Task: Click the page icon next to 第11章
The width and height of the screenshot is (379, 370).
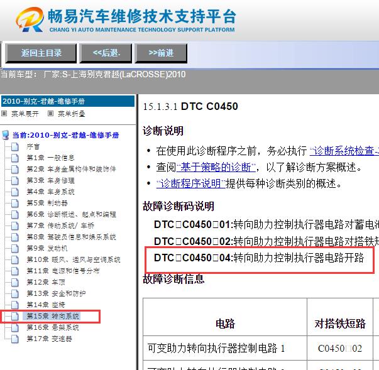Action: (15, 271)
